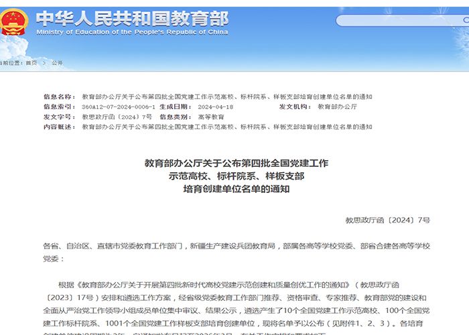Click the salutation paragraph starting 各省、自治区
The height and width of the screenshot is (335, 469).
236,252
